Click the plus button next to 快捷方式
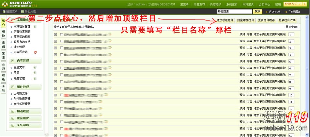 305,4
